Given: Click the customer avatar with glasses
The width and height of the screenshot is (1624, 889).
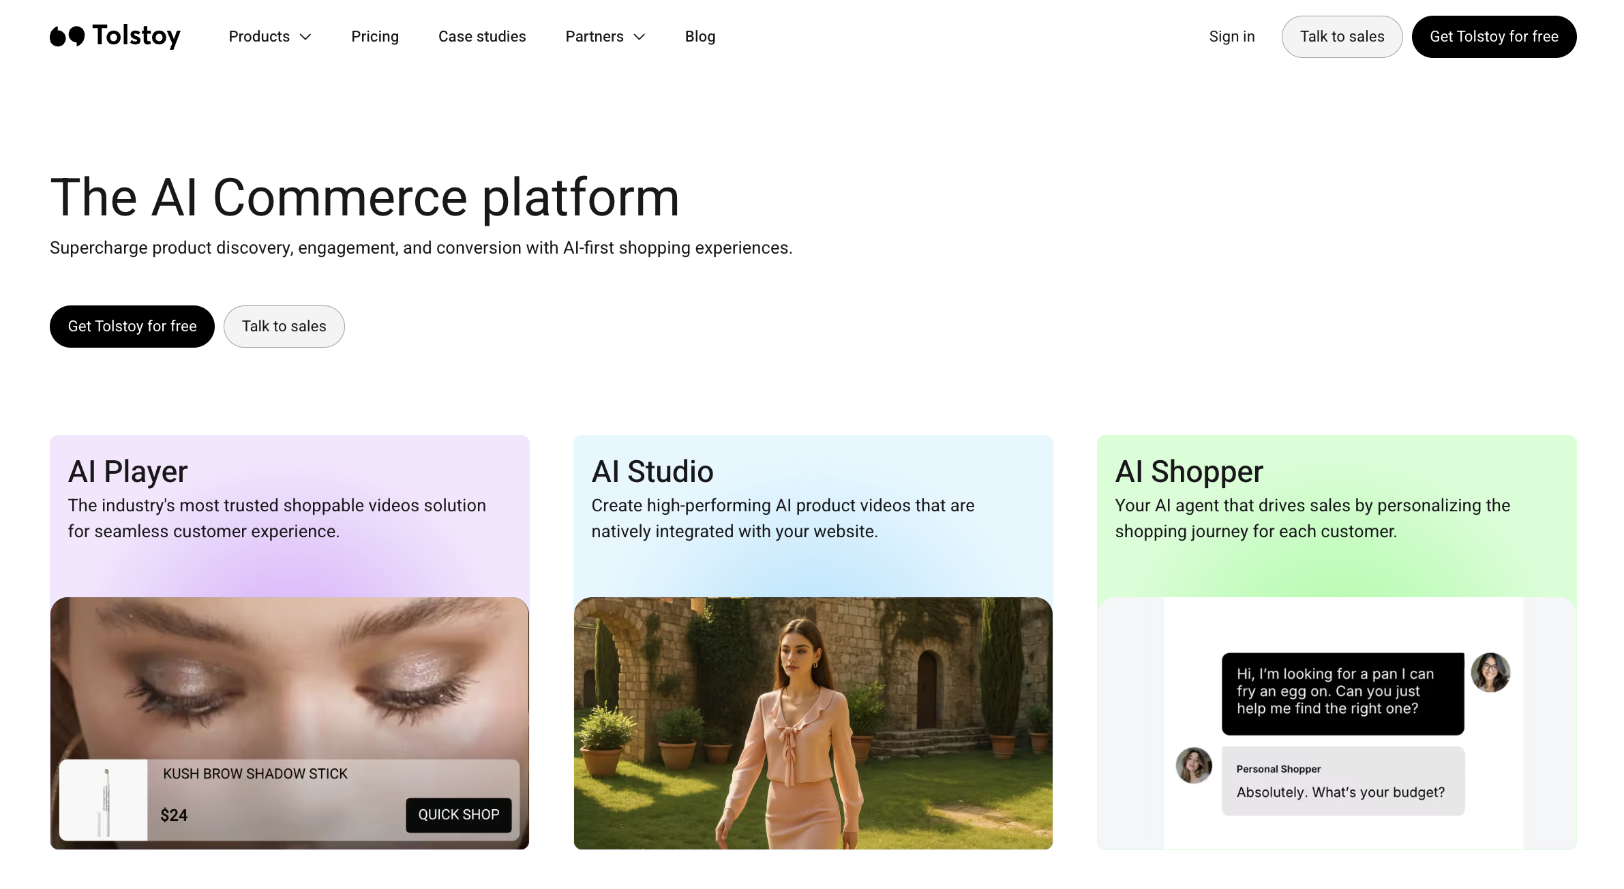Looking at the screenshot, I should coord(1490,673).
